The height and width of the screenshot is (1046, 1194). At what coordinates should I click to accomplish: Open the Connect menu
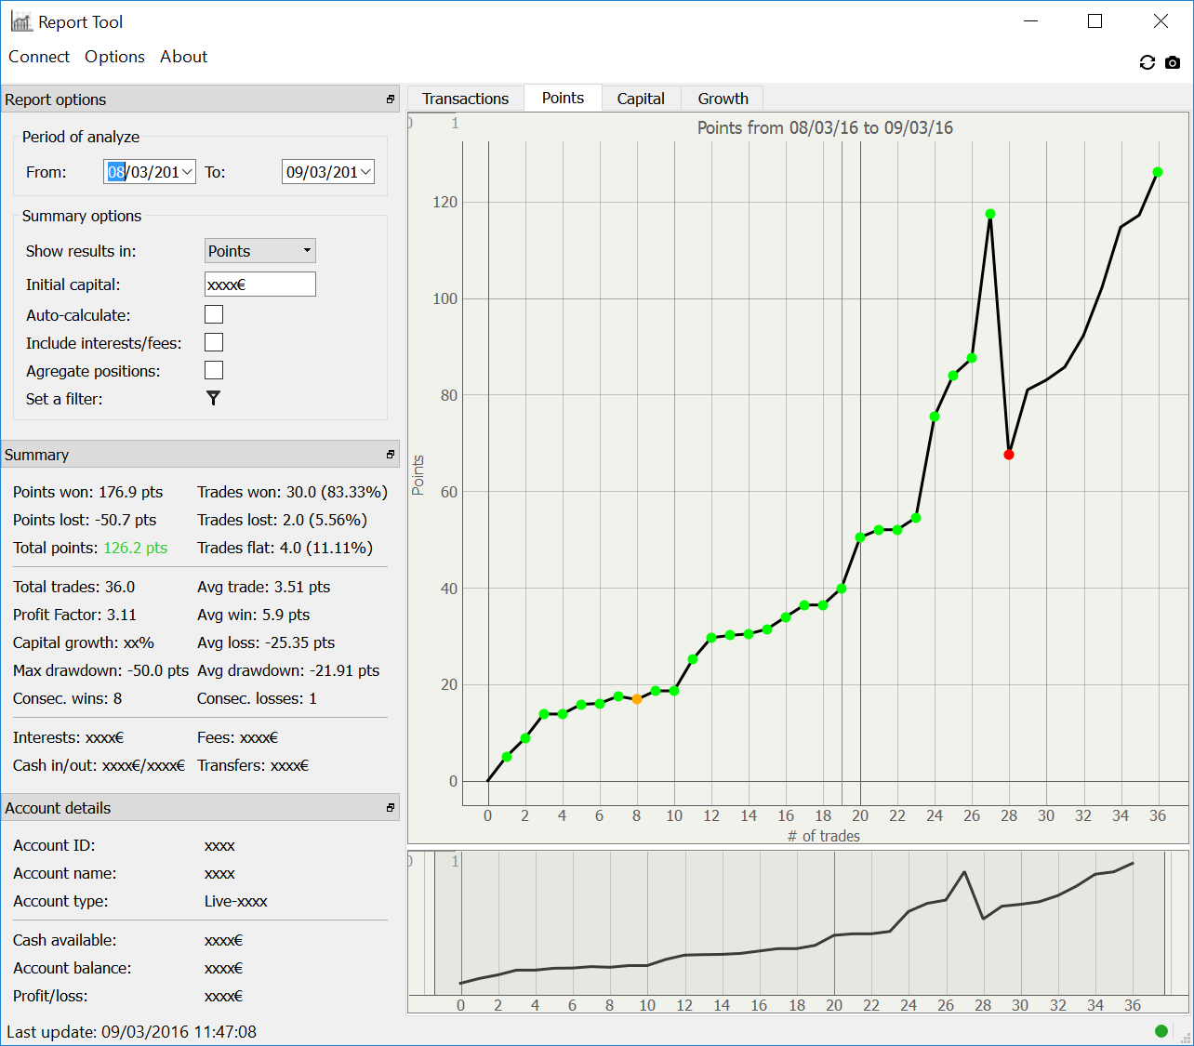39,57
